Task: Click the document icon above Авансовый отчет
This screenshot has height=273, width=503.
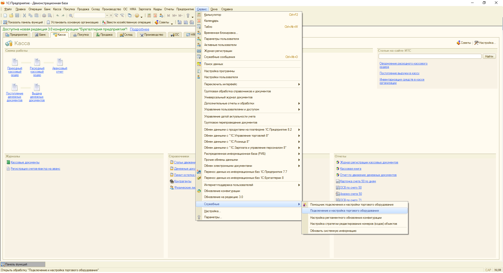Action: click(x=60, y=62)
